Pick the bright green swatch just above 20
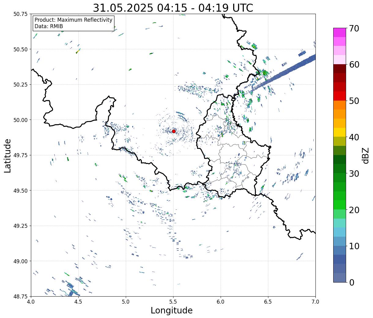 click(340, 205)
